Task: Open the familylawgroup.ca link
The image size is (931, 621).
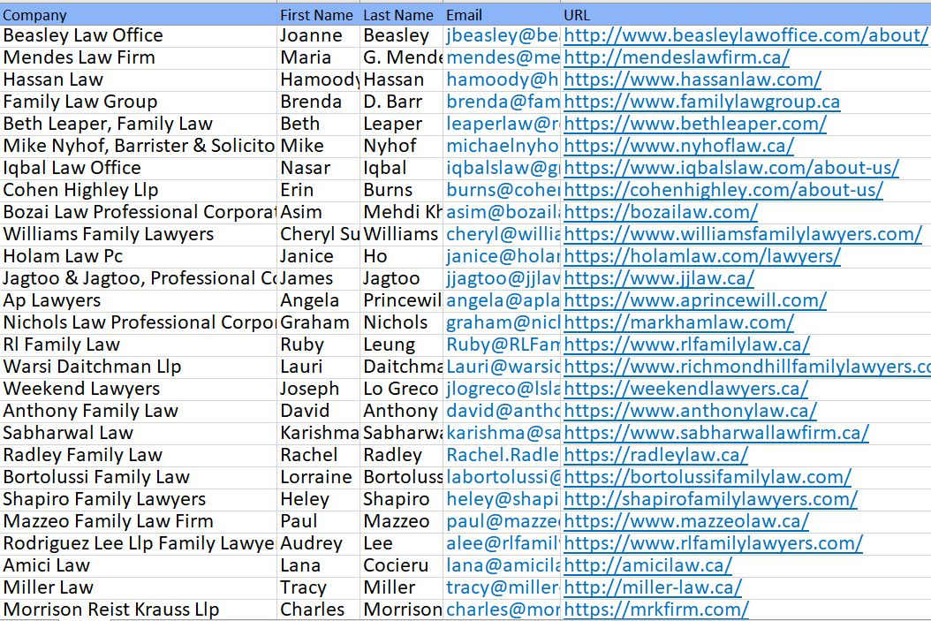Action: [702, 102]
